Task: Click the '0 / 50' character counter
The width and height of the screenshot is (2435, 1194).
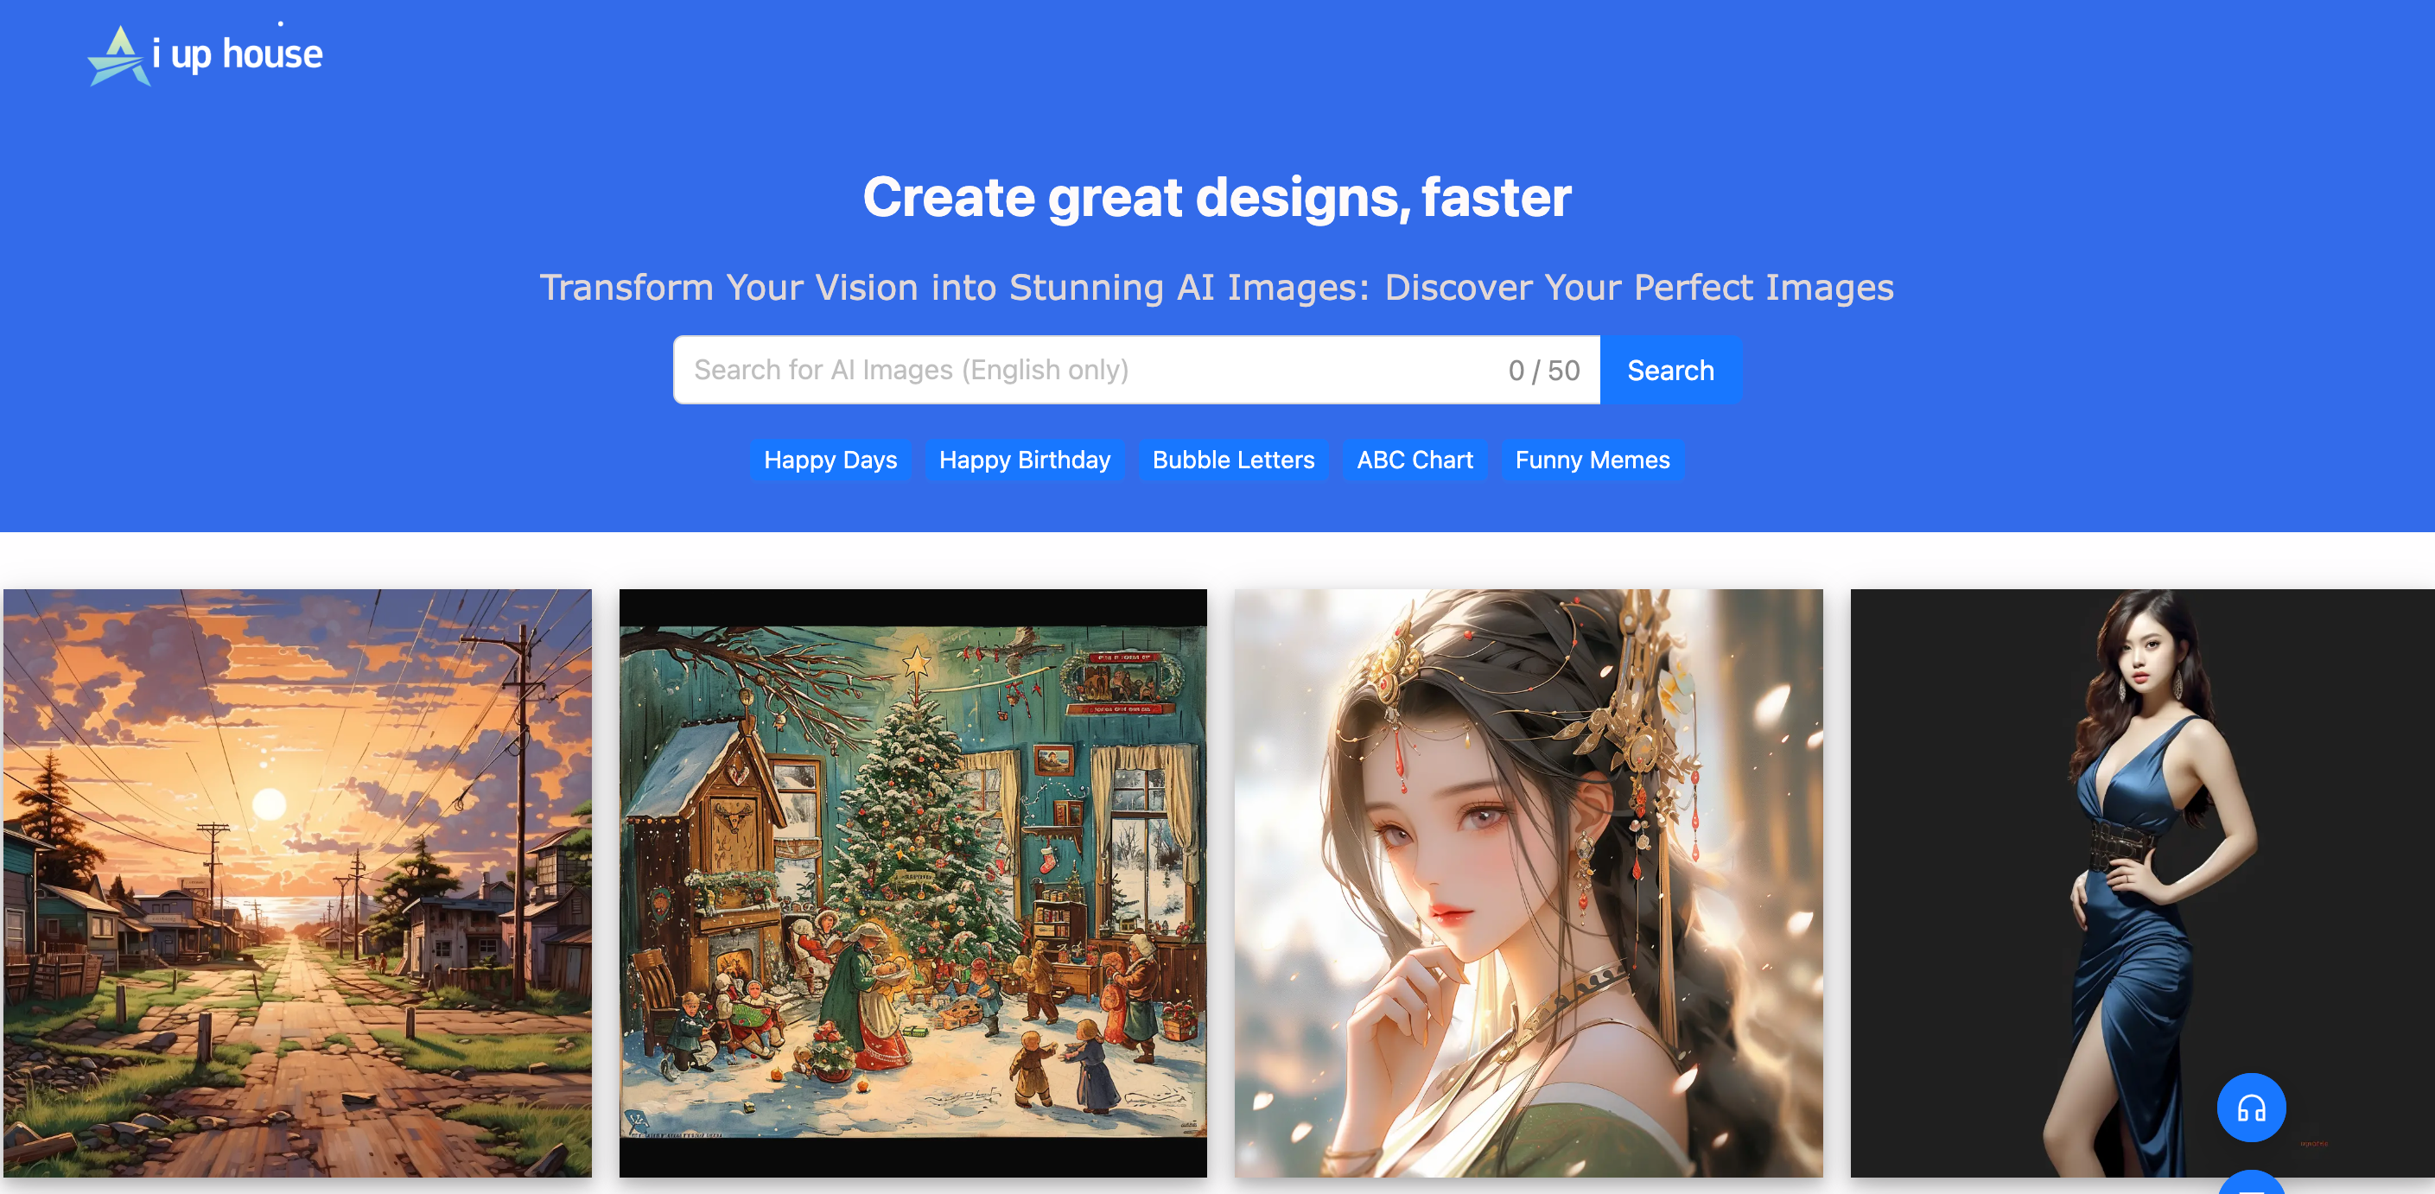Action: pyautogui.click(x=1543, y=371)
